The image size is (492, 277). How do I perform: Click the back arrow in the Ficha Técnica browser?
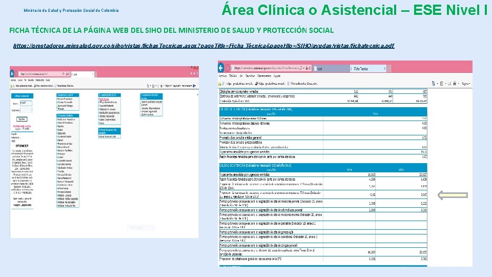(221, 68)
